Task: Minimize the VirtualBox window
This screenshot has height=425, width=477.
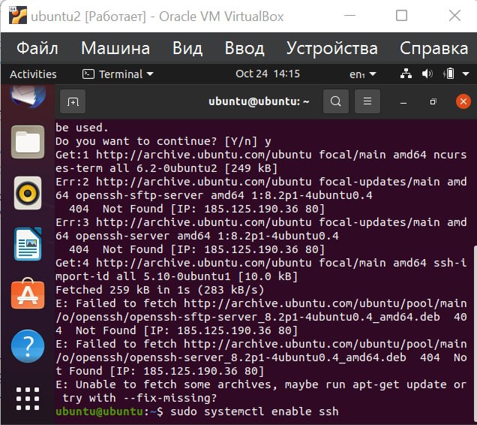Action: (x=349, y=15)
